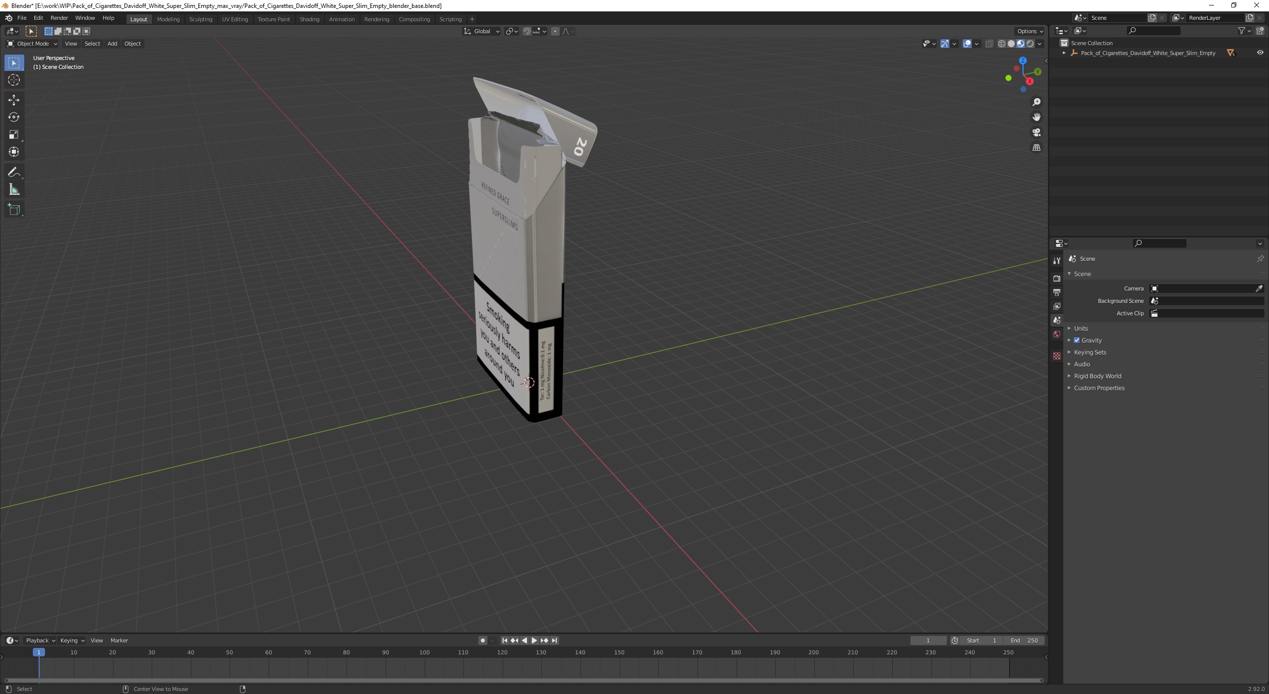Toggle snapping magnet

[527, 31]
